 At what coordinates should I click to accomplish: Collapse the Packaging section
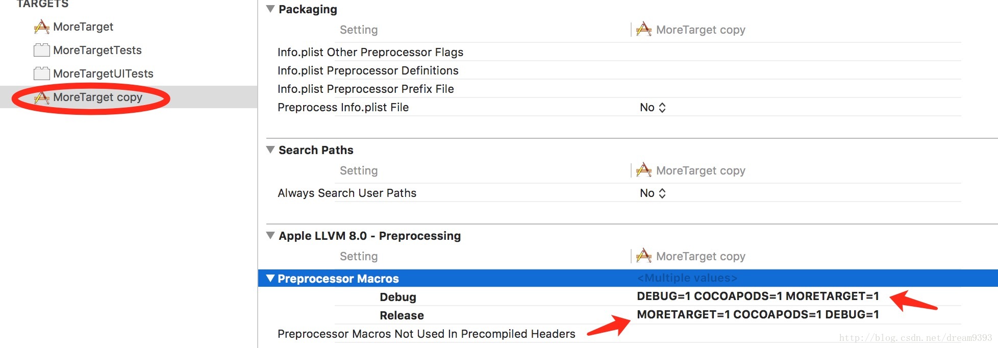pyautogui.click(x=270, y=9)
